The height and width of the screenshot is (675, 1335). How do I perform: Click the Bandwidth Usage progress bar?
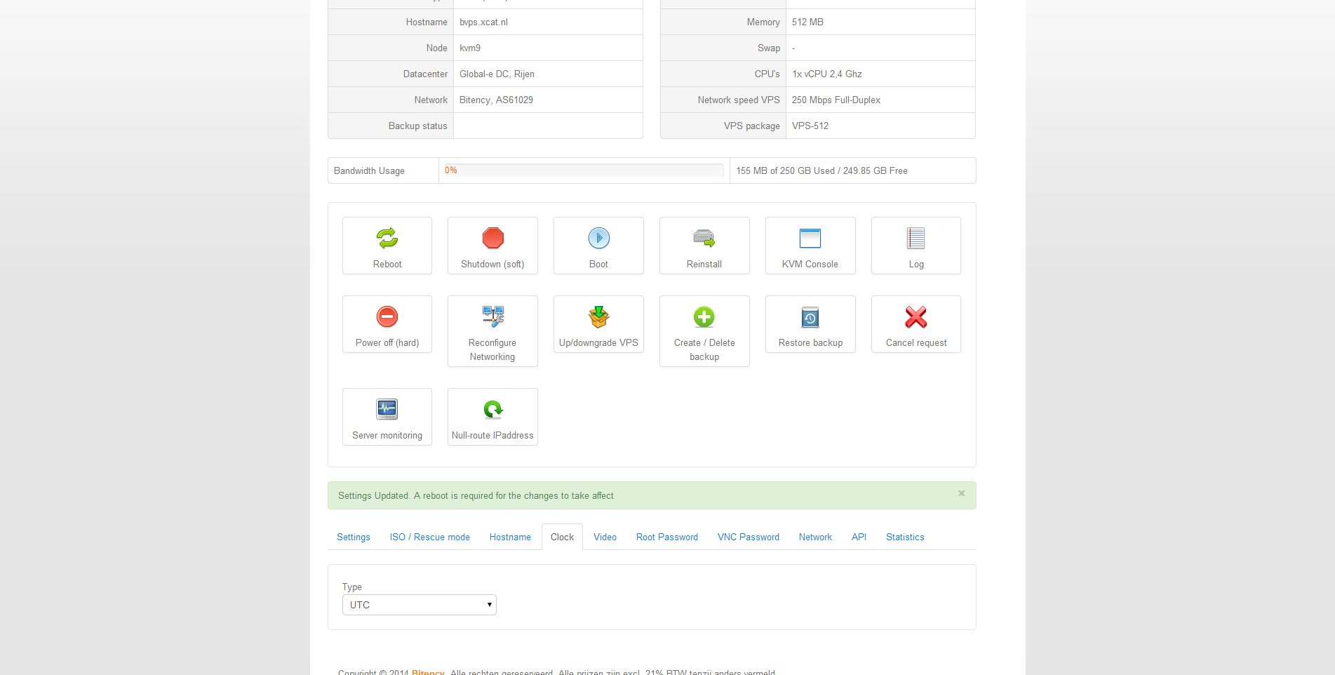584,171
